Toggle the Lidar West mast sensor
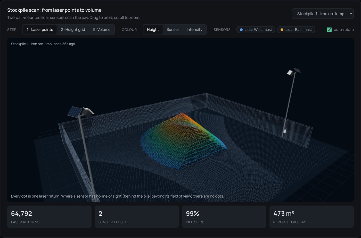The image size is (361, 238). pos(256,30)
